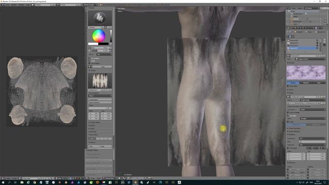The height and width of the screenshot is (185, 329).
Task: Open the Brush Mapping dropdown
Action: (100, 96)
